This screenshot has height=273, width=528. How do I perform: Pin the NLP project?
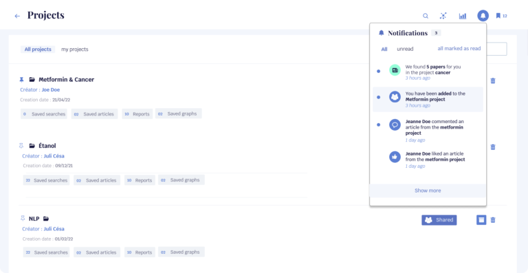pos(23,219)
